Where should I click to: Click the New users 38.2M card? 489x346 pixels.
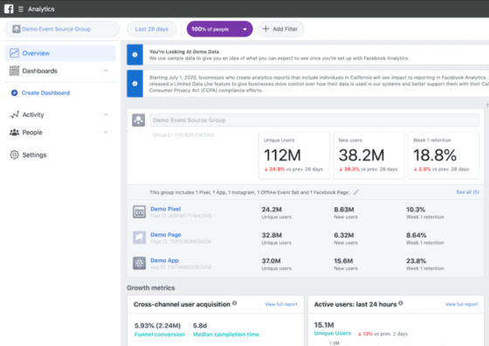pyautogui.click(x=368, y=156)
